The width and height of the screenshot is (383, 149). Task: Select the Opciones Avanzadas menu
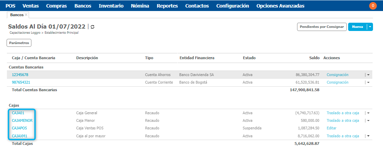(280, 6)
